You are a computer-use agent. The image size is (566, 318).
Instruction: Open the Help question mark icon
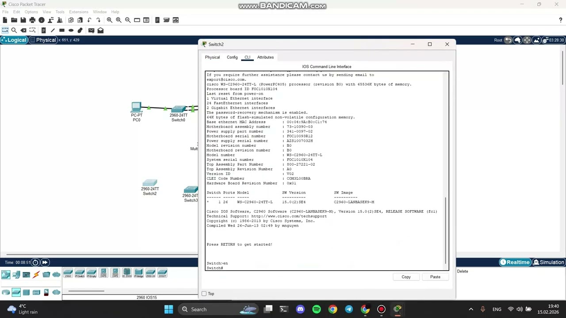[561, 20]
